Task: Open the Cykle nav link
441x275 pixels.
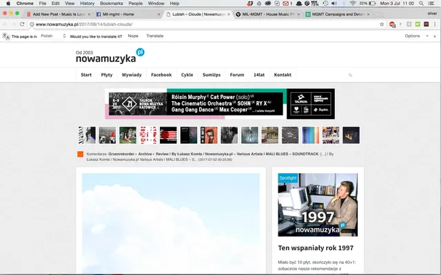Action: (187, 75)
